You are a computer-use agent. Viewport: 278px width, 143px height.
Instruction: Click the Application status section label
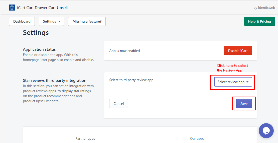coord(39,49)
